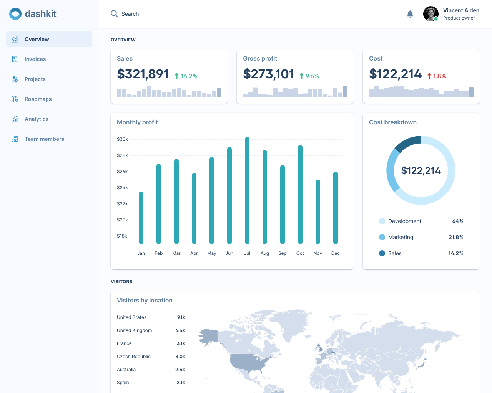Click the United Kingdom visitors row

tap(151, 330)
